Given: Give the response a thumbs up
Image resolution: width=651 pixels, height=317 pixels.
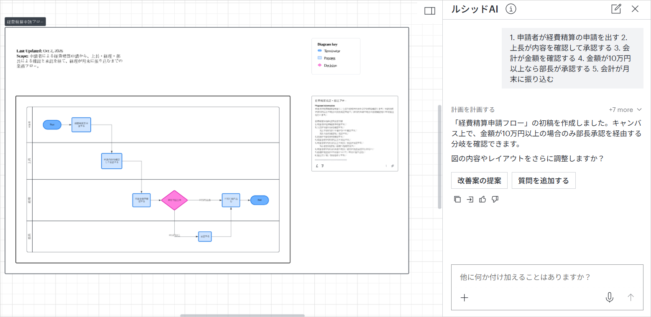Looking at the screenshot, I should click(x=483, y=199).
